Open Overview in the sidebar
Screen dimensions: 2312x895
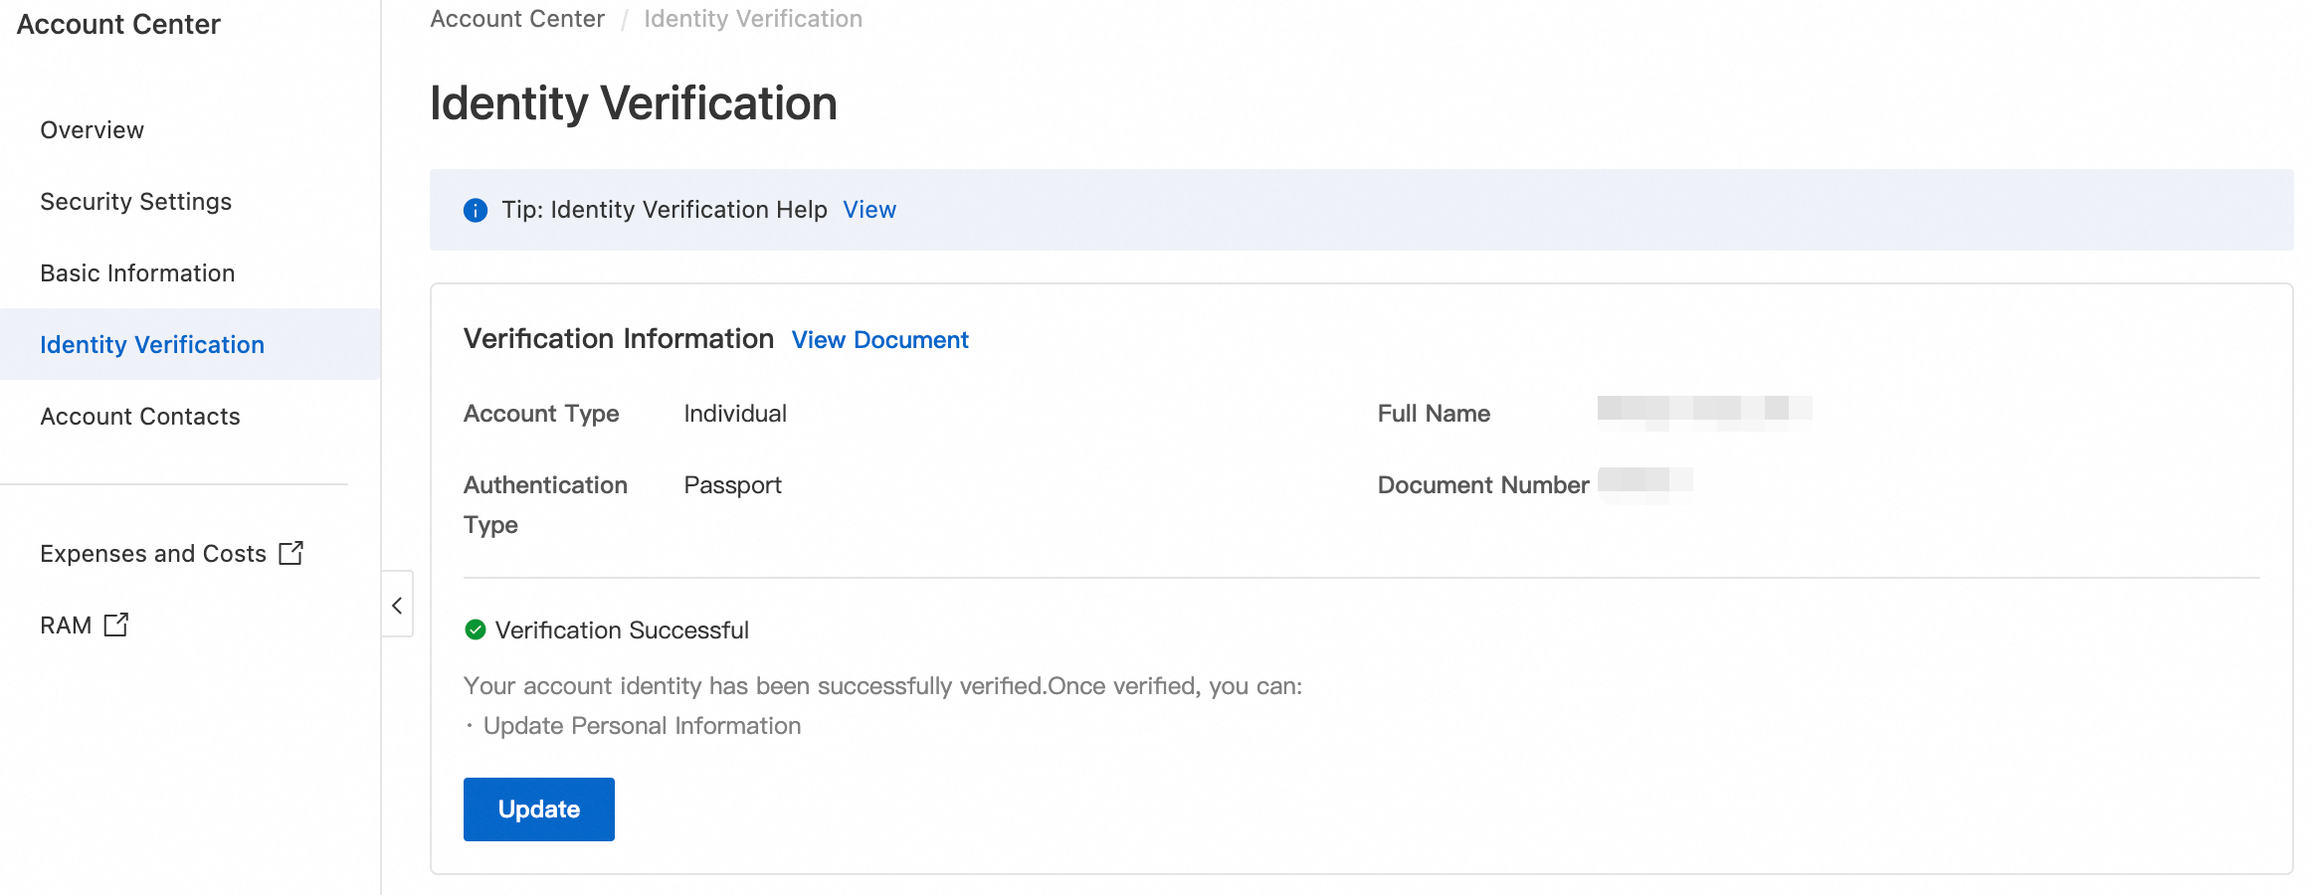coord(92,130)
